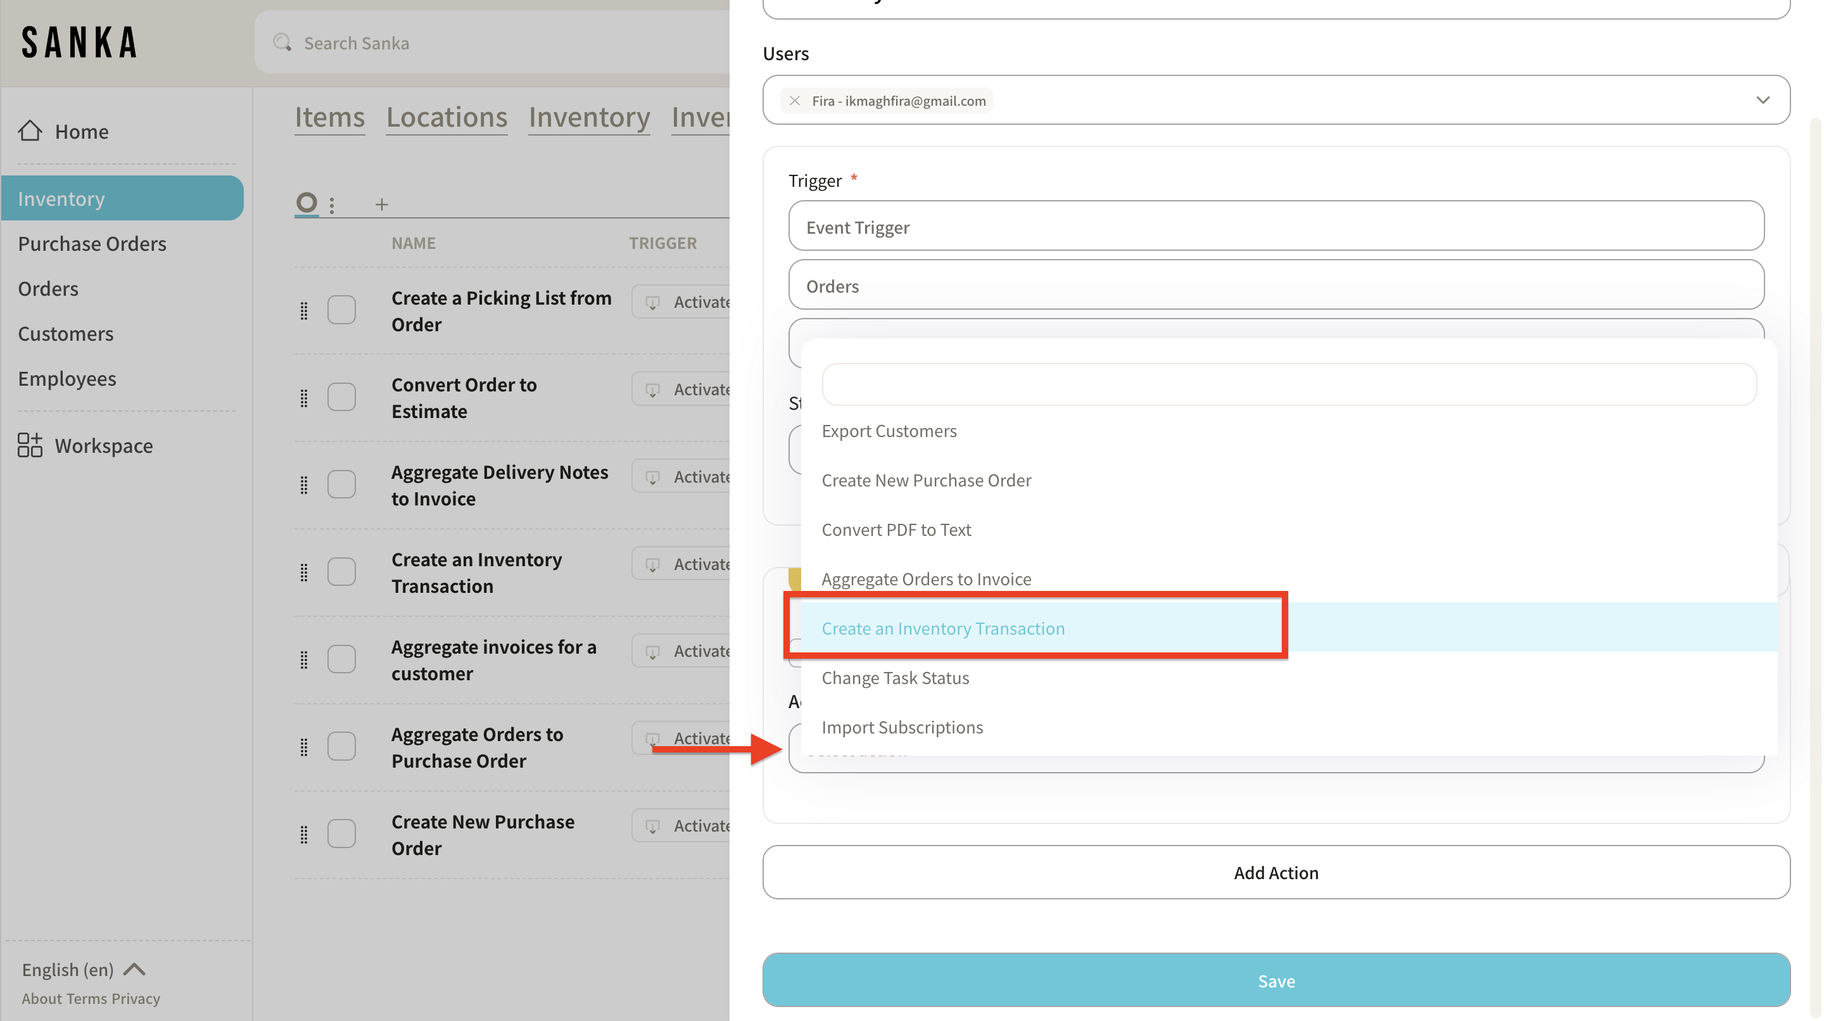Screen dimensions: 1824x1021
Task: Check the Create a Picking List from Order box
Action: 341,310
